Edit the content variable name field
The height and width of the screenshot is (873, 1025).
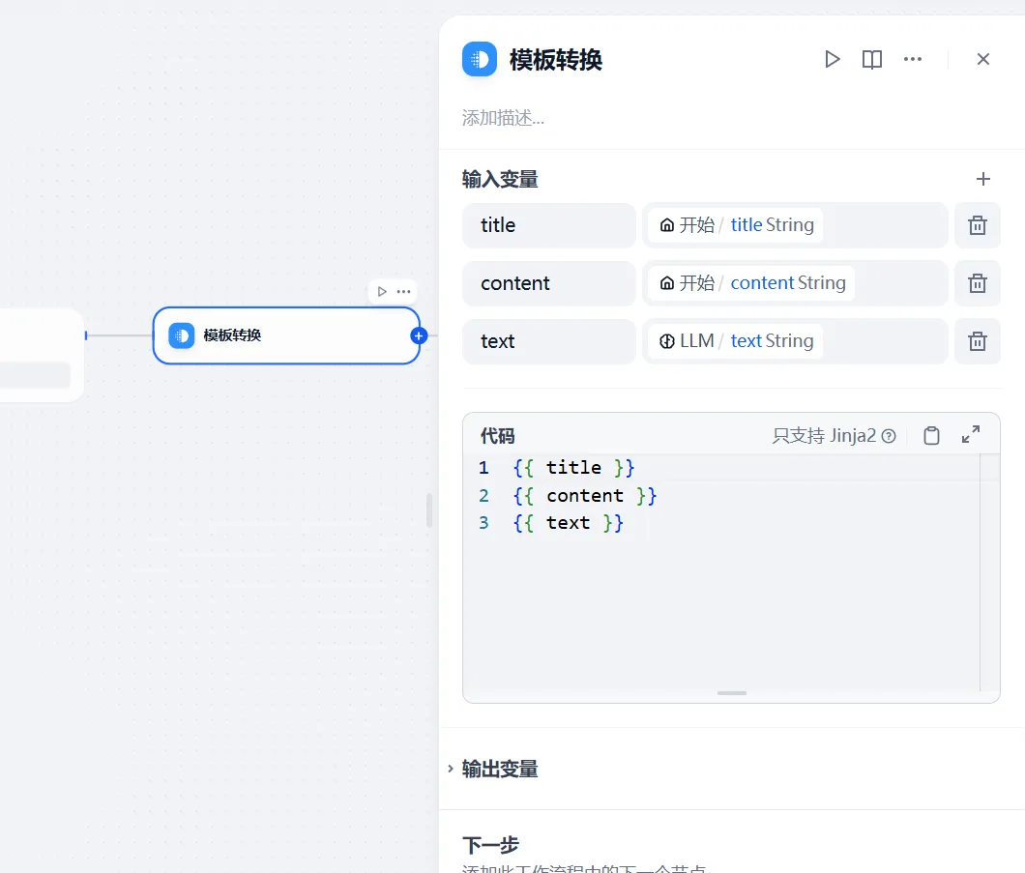(549, 283)
